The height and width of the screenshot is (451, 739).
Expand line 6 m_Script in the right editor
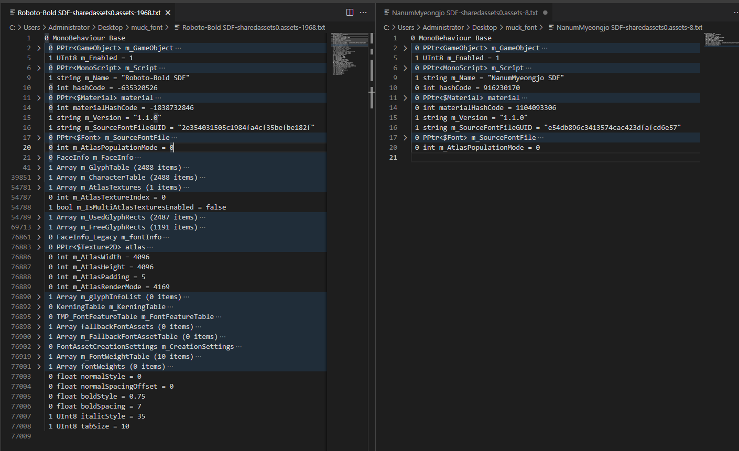point(405,68)
